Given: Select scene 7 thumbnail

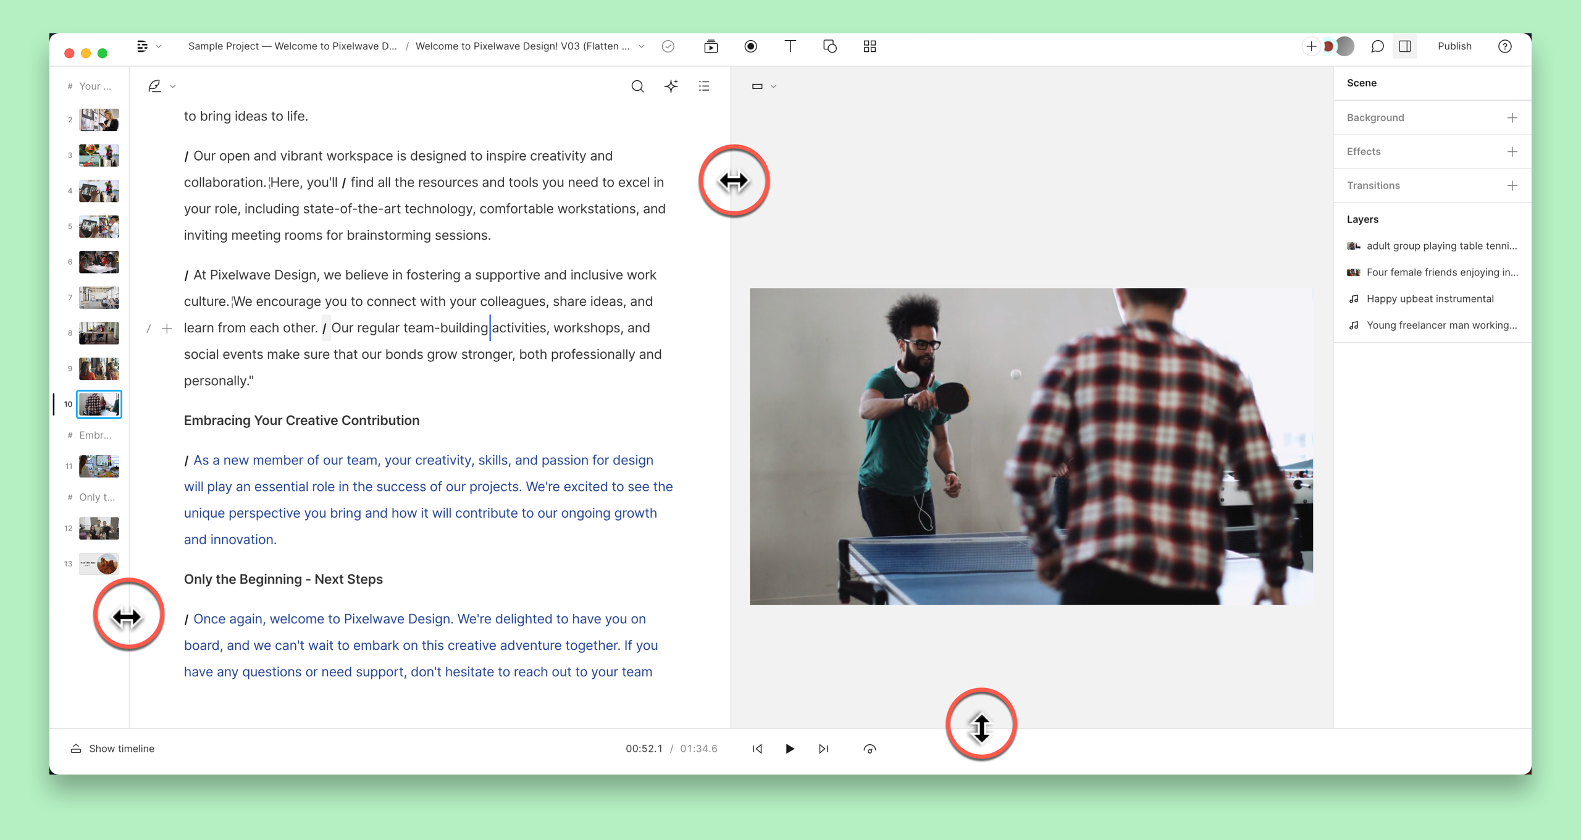Looking at the screenshot, I should 99,298.
